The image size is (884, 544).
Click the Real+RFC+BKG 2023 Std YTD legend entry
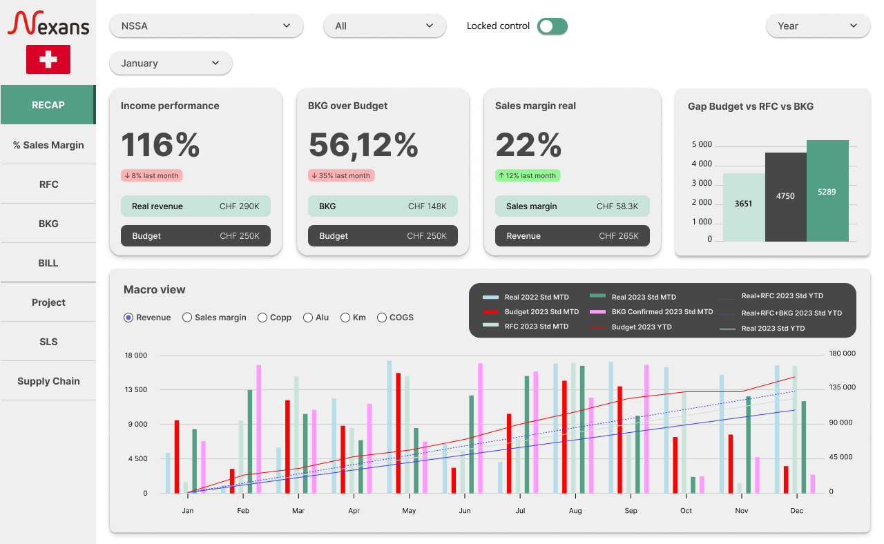780,313
